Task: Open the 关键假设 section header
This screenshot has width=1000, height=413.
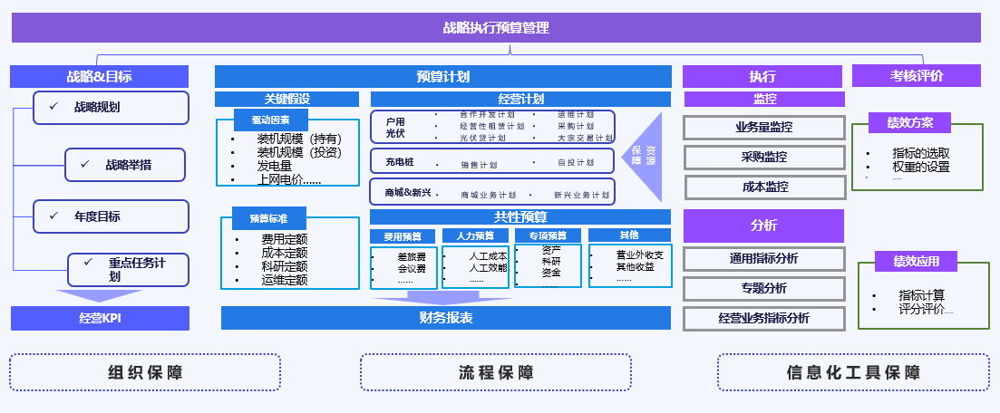Action: [x=287, y=99]
